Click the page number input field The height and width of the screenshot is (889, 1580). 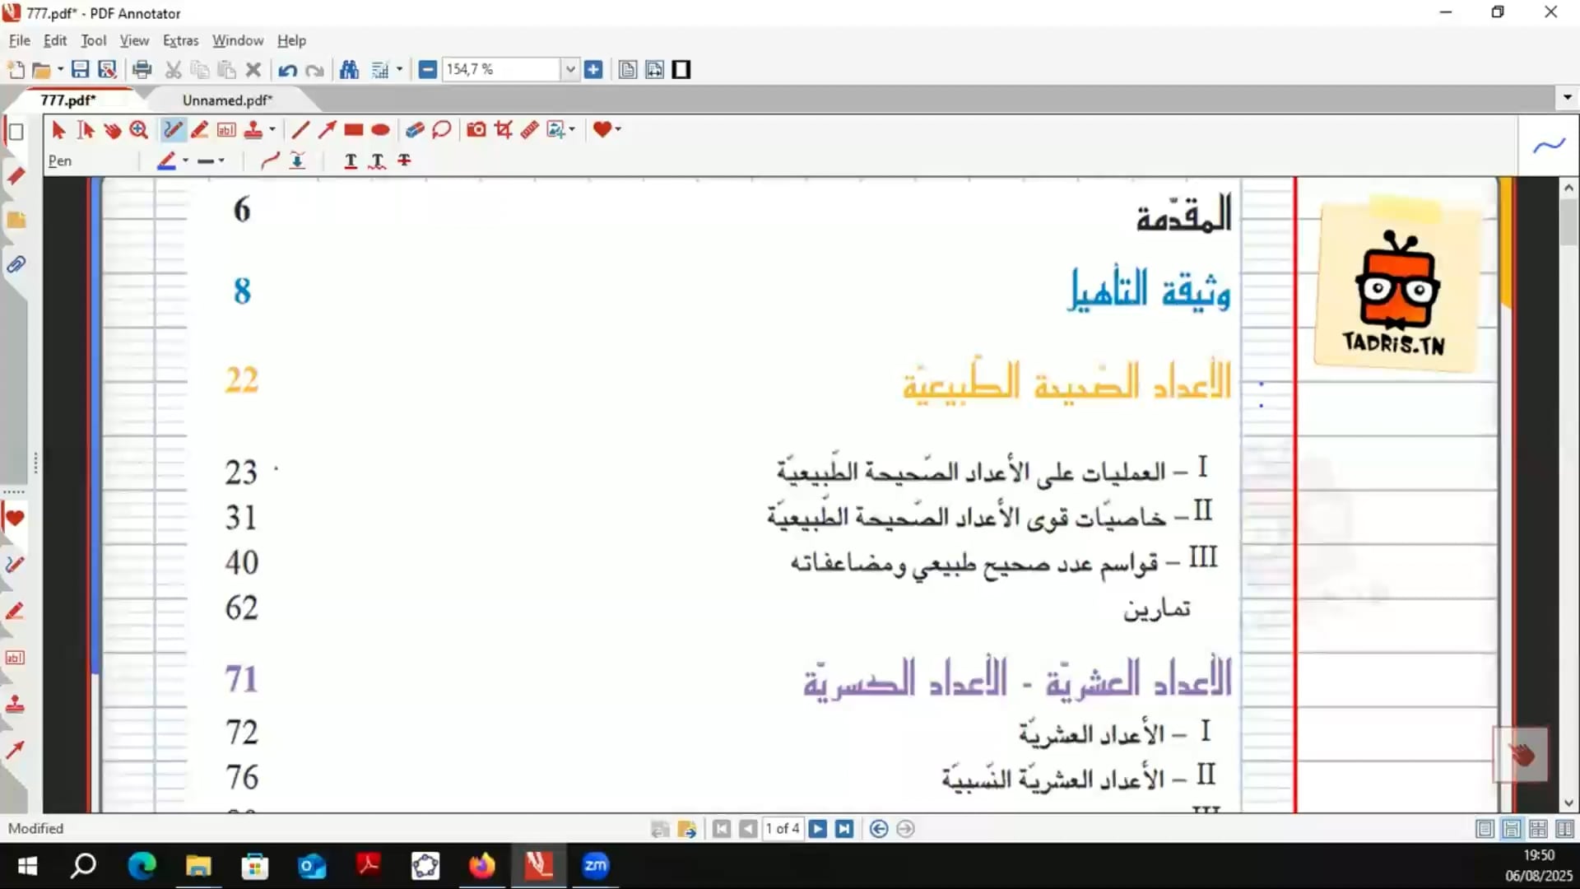pyautogui.click(x=782, y=829)
